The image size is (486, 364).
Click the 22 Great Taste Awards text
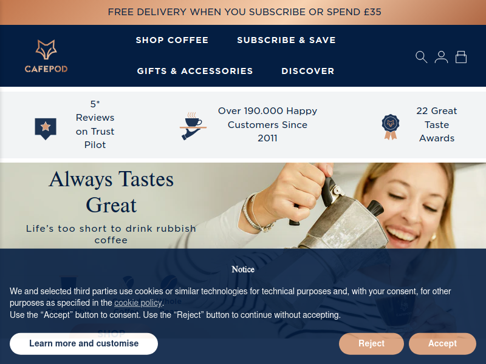coord(436,124)
